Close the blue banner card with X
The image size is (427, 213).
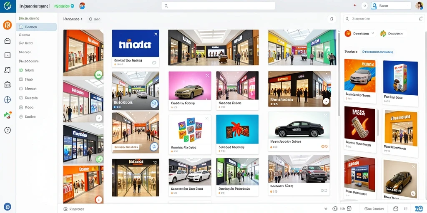(156, 34)
